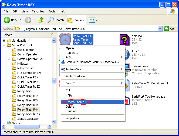Choose Open from context menu

tap(92, 48)
